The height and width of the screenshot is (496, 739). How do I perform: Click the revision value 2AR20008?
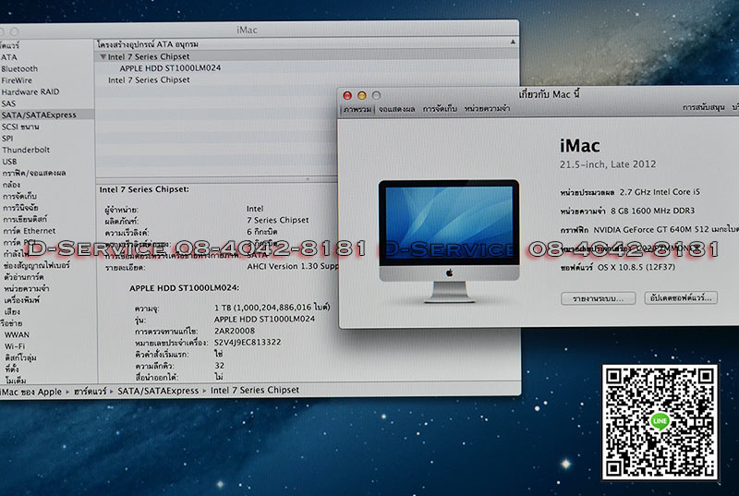235,332
